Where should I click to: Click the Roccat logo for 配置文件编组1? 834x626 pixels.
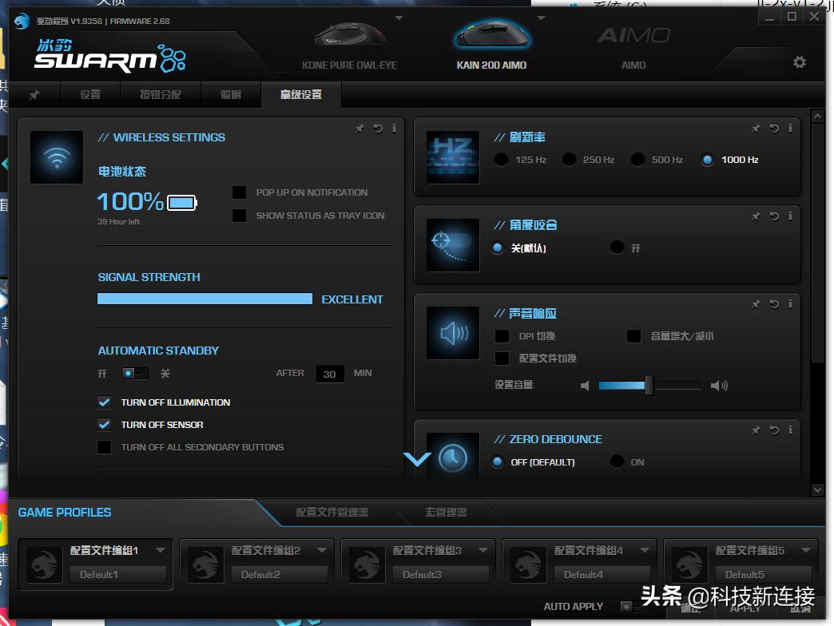click(x=44, y=565)
